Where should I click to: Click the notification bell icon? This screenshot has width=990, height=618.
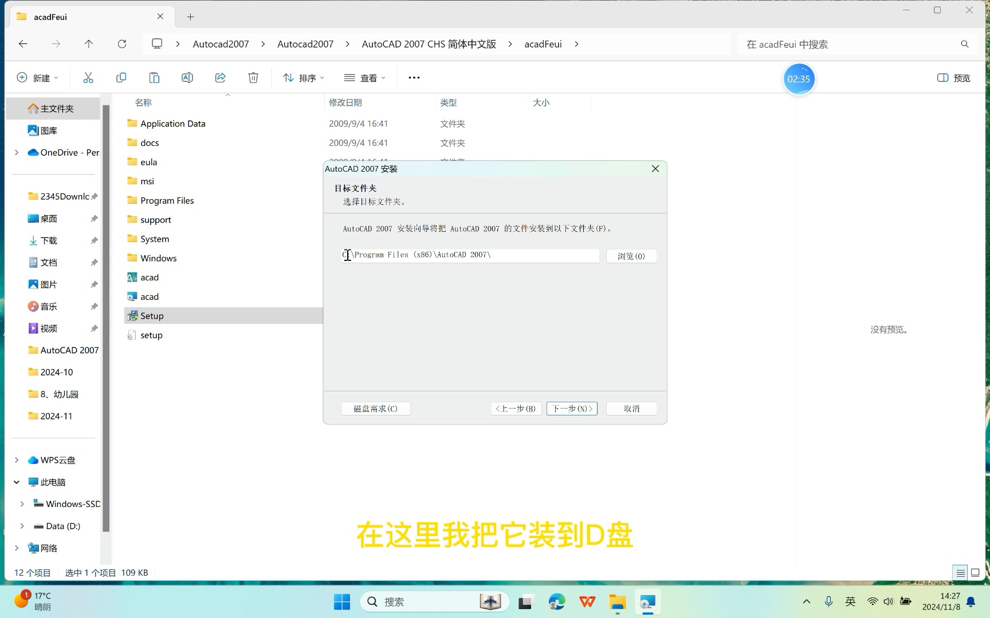coord(971,601)
